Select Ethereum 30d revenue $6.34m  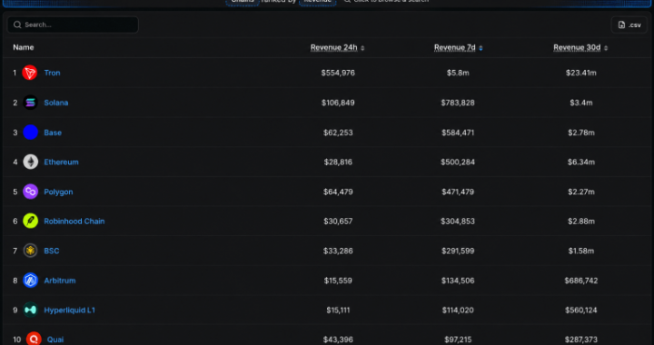581,163
